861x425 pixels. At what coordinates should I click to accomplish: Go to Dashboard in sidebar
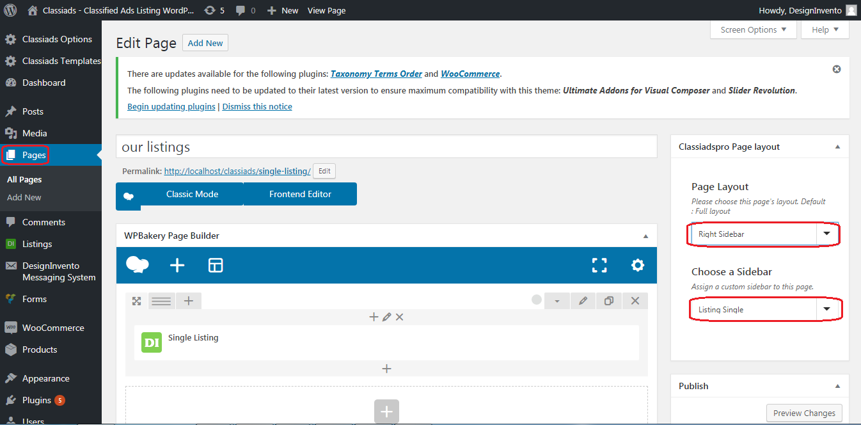(x=51, y=83)
